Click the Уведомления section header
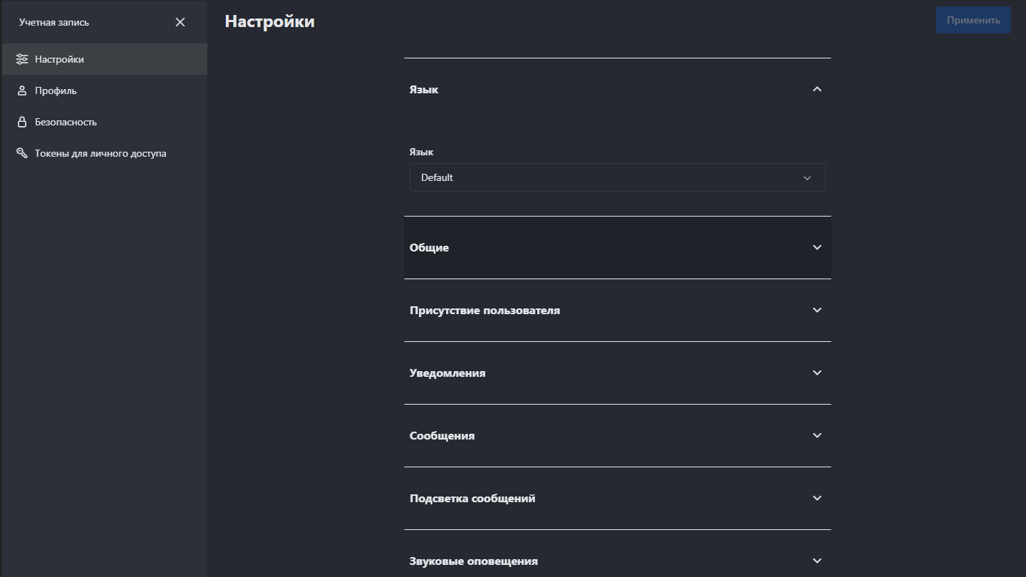 pos(447,373)
